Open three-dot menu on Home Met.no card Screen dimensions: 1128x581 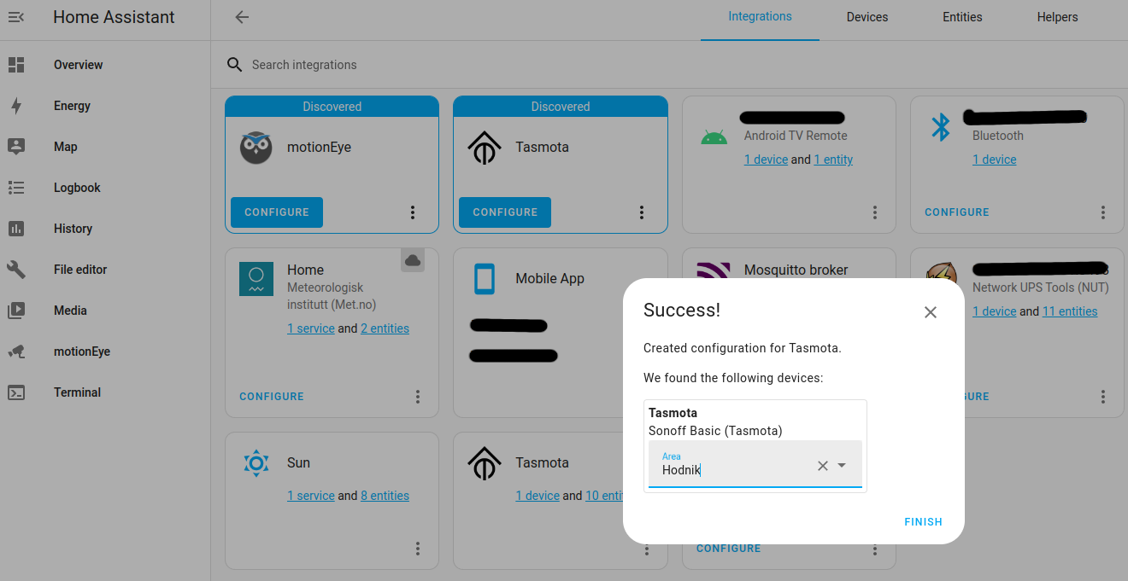coord(418,397)
